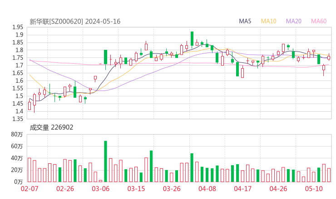Click the MA20 legend label
This screenshot has height=199, width=336.
pyautogui.click(x=294, y=21)
